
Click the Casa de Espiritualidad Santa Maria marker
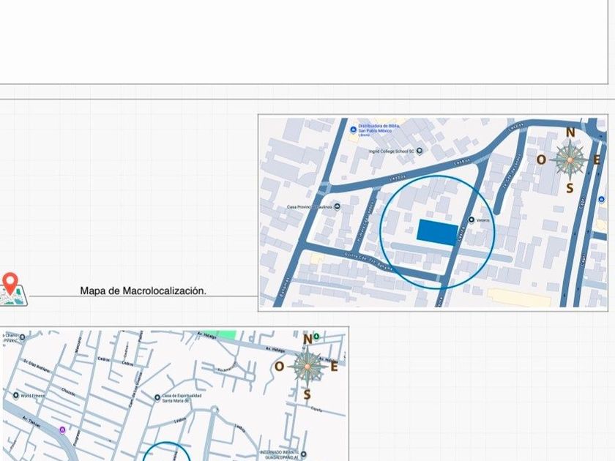157,397
